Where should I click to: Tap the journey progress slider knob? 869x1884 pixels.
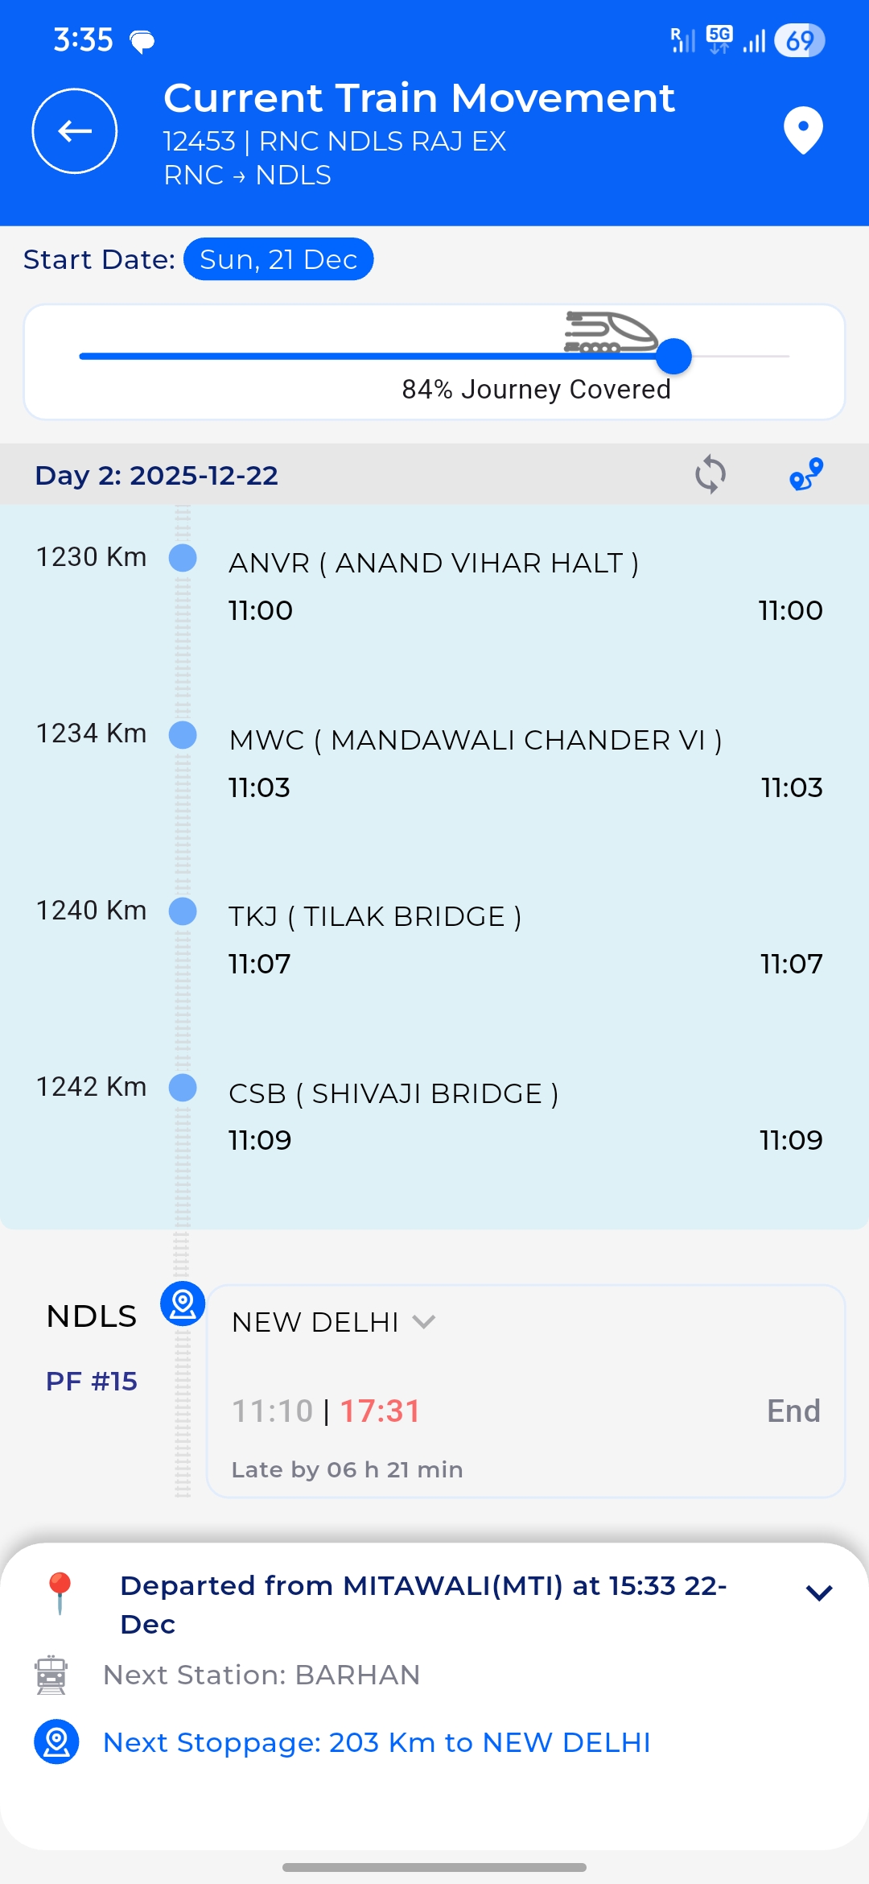(673, 356)
